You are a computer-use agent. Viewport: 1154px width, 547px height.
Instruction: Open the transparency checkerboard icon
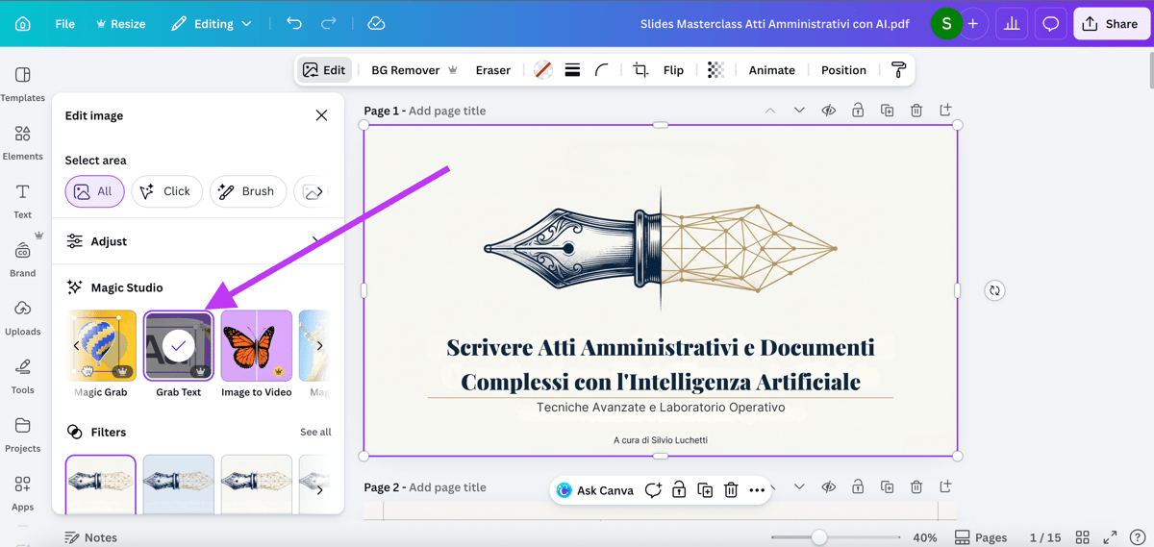tap(715, 70)
